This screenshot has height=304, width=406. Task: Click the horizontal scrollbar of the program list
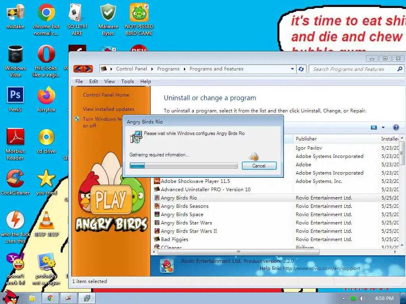pyautogui.click(x=238, y=252)
